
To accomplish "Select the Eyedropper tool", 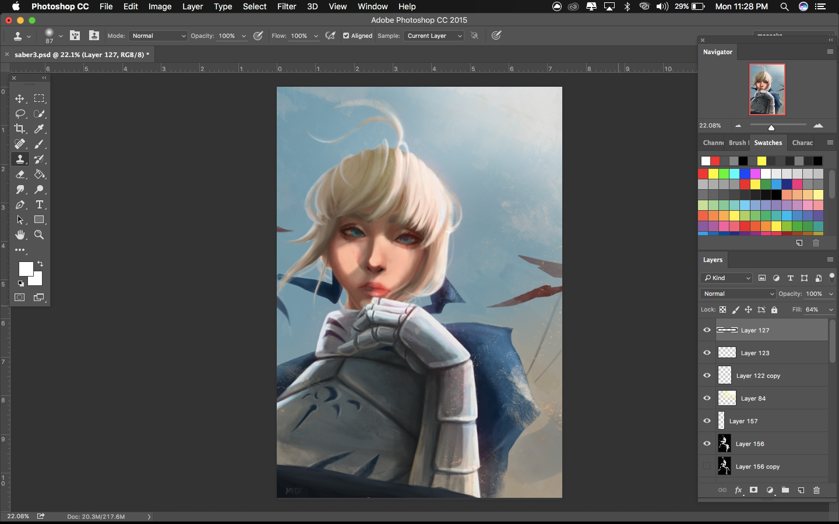I will click(x=39, y=129).
